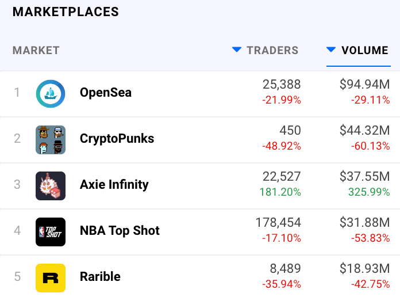Click CryptoPunks' $44.32M volume value
The width and height of the screenshot is (400, 297).
pos(364,131)
